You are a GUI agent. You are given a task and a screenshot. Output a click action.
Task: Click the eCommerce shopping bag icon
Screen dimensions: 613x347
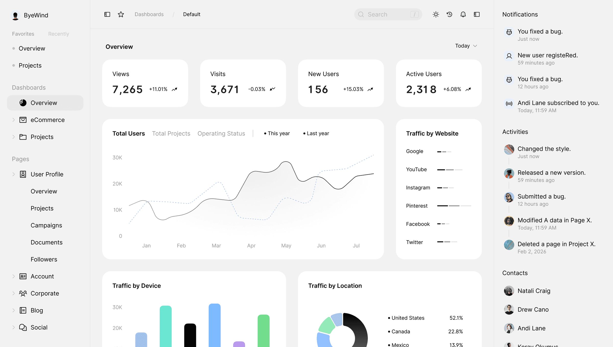click(23, 120)
